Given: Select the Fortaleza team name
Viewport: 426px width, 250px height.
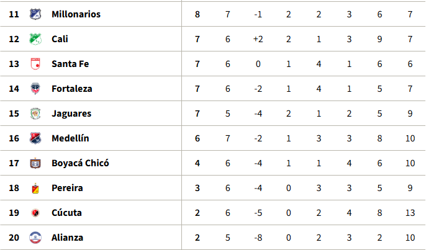Looking at the screenshot, I should pos(72,89).
